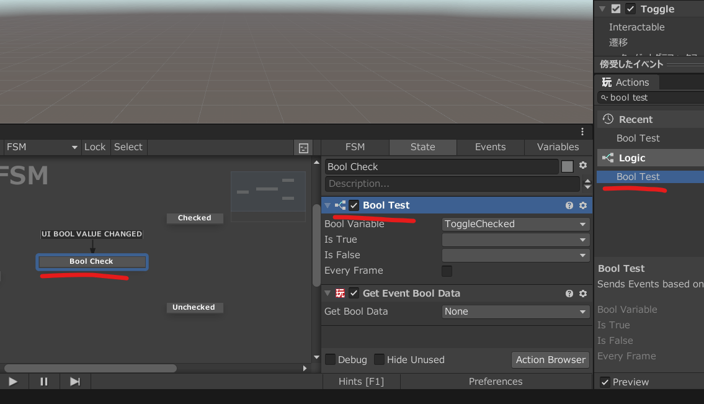Switch to the Variables tab

tap(558, 147)
